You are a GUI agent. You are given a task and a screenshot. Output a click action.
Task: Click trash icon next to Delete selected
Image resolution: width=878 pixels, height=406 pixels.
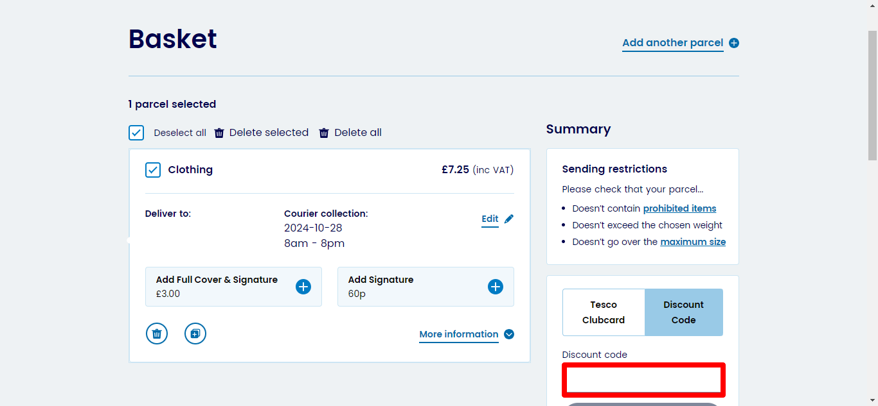pyautogui.click(x=219, y=133)
